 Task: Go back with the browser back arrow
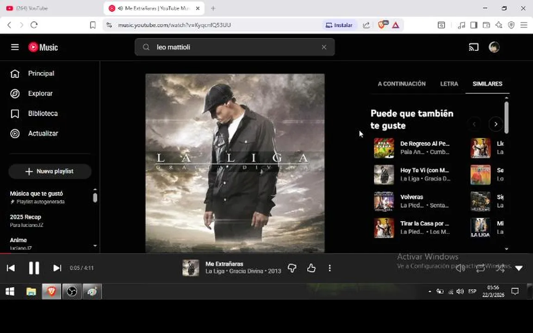9,25
